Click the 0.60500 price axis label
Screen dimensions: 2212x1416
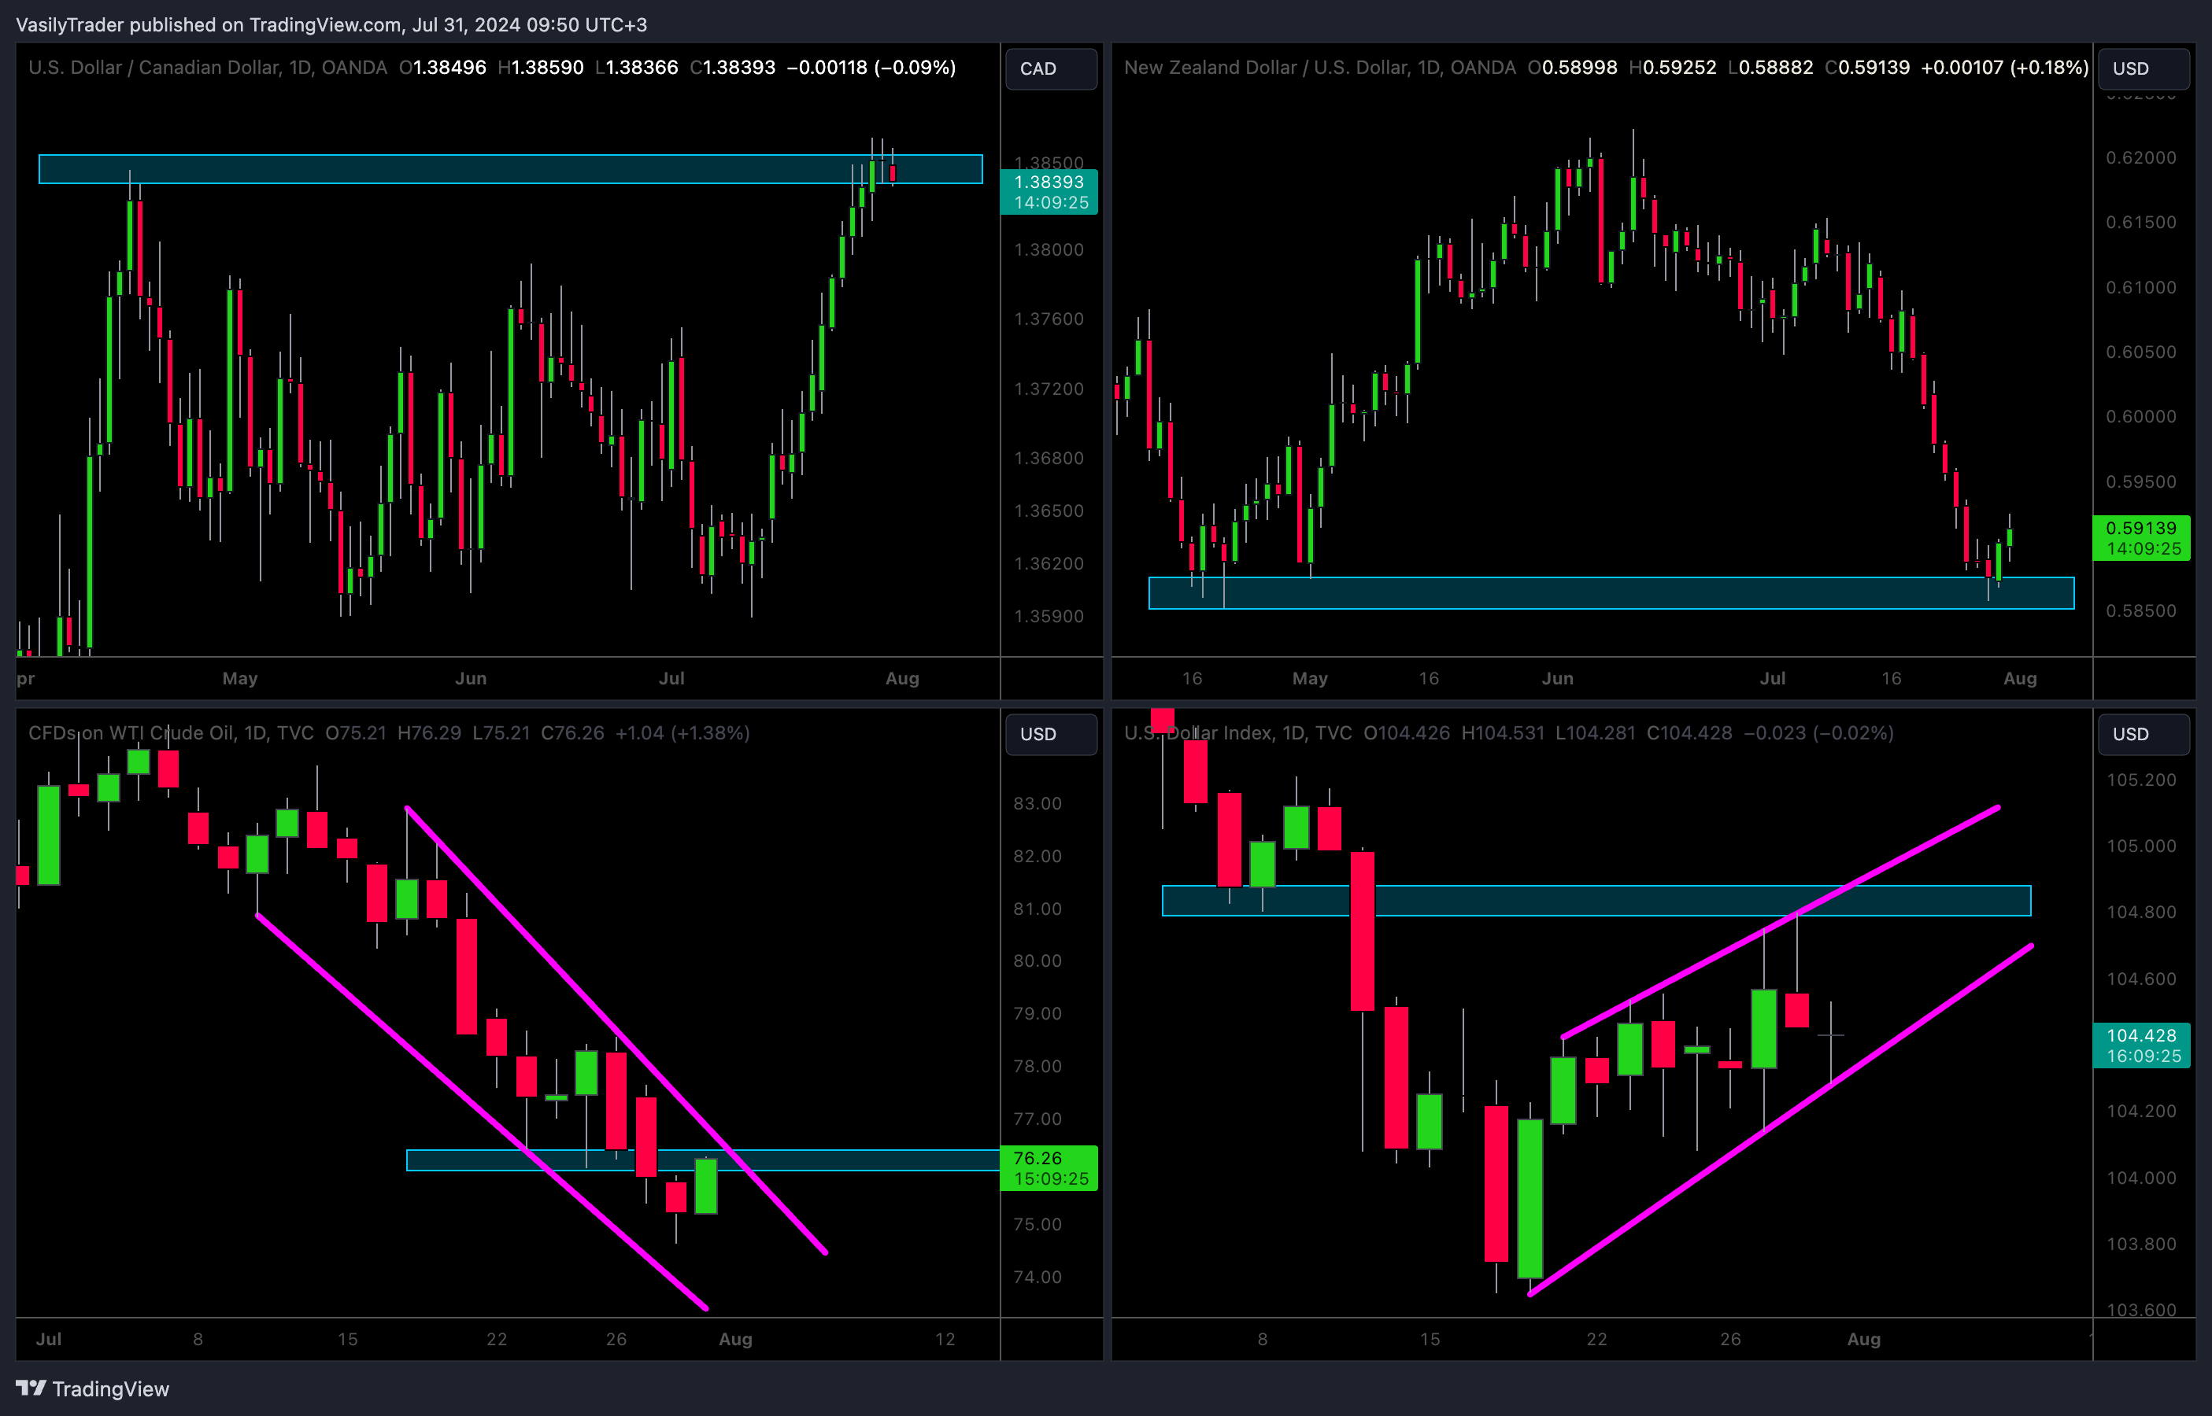2141,352
